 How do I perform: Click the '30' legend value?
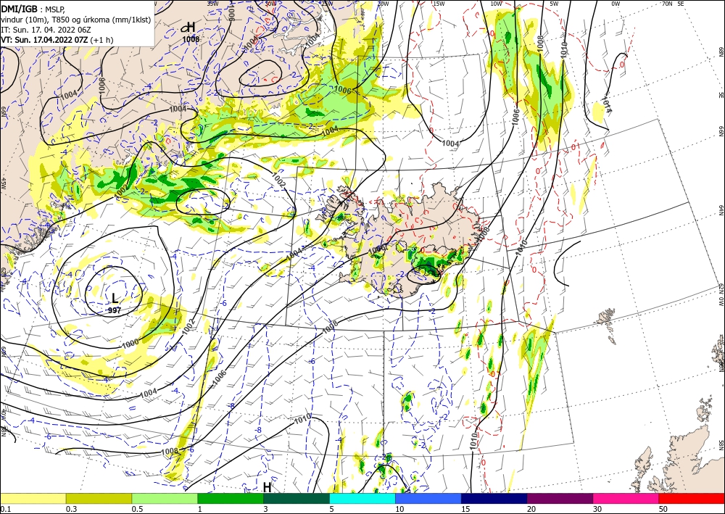point(597,509)
